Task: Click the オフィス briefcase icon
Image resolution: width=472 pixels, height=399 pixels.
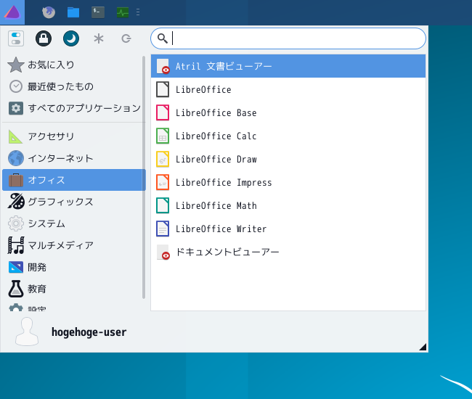Action: [x=16, y=180]
